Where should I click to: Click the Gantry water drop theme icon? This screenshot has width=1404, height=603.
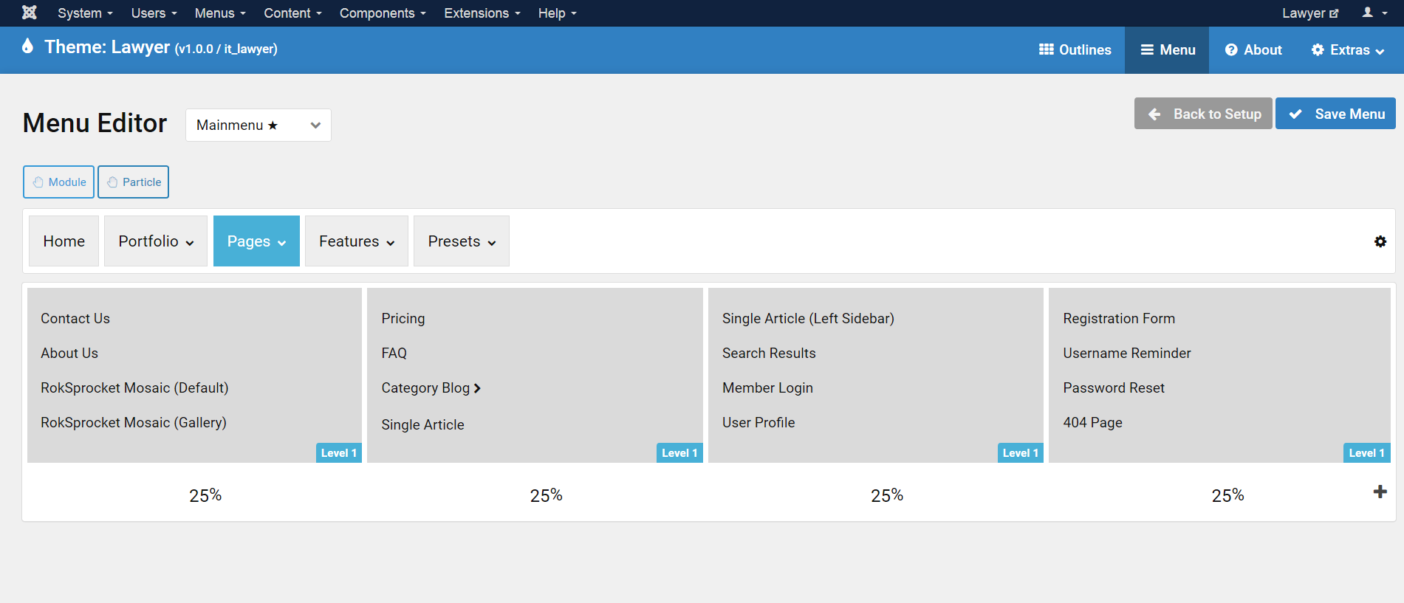[28, 46]
